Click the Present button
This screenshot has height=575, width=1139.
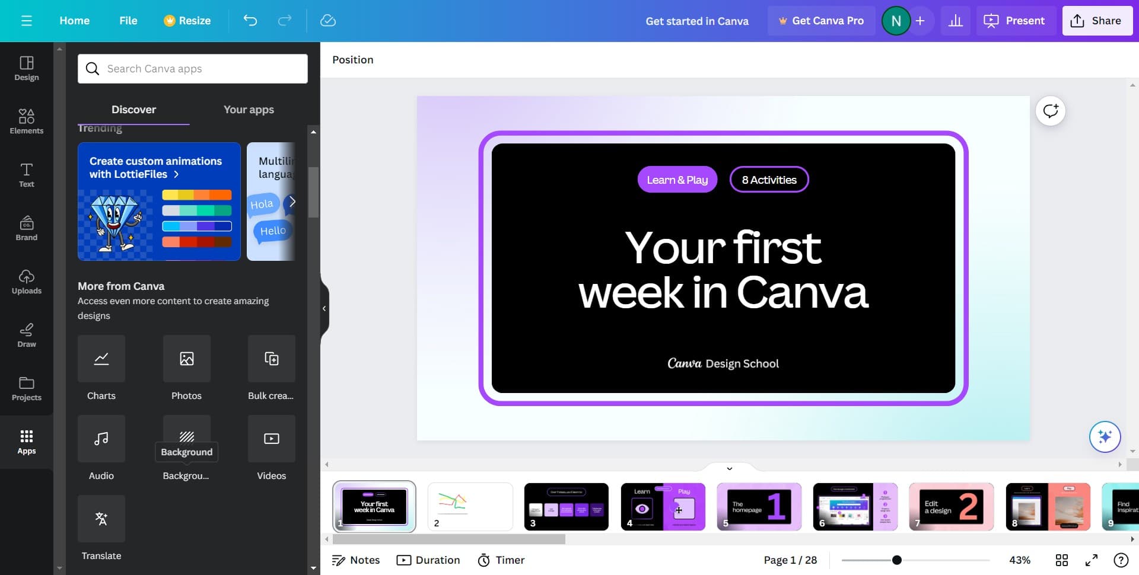tap(1015, 21)
